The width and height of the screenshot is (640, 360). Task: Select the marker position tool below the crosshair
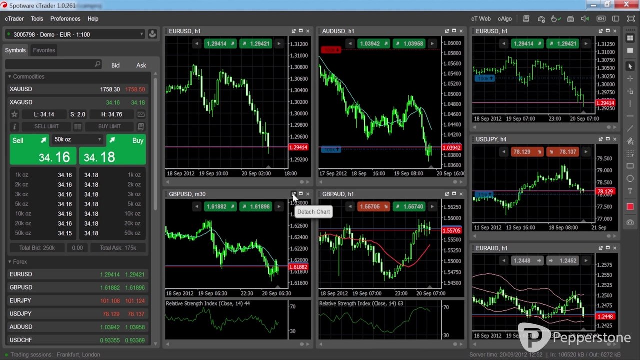(x=630, y=91)
